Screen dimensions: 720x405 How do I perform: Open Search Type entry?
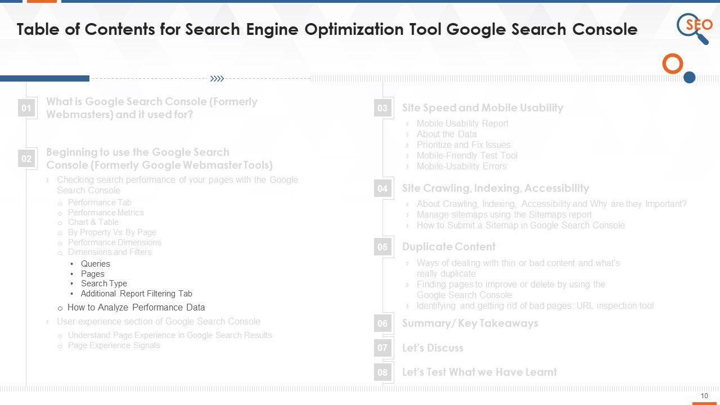tap(103, 283)
